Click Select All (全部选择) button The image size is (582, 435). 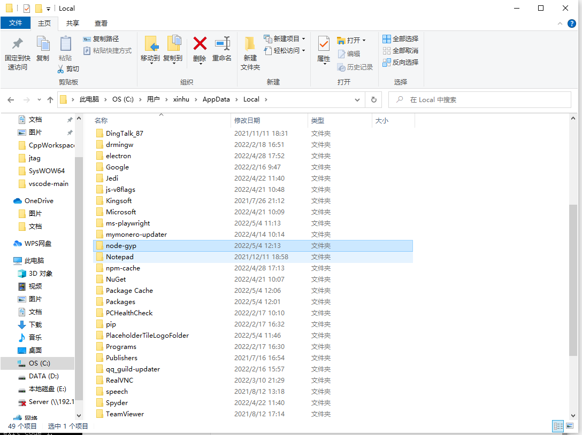pos(400,39)
